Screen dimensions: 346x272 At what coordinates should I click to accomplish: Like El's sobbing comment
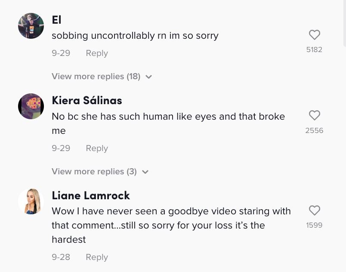315,35
